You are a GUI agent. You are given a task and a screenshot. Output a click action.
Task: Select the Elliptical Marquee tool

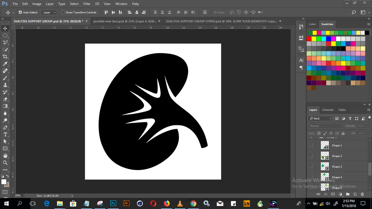pos(5,35)
